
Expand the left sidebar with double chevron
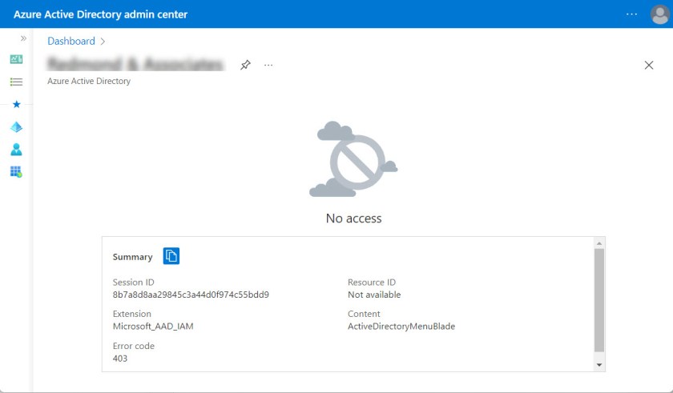pos(23,38)
